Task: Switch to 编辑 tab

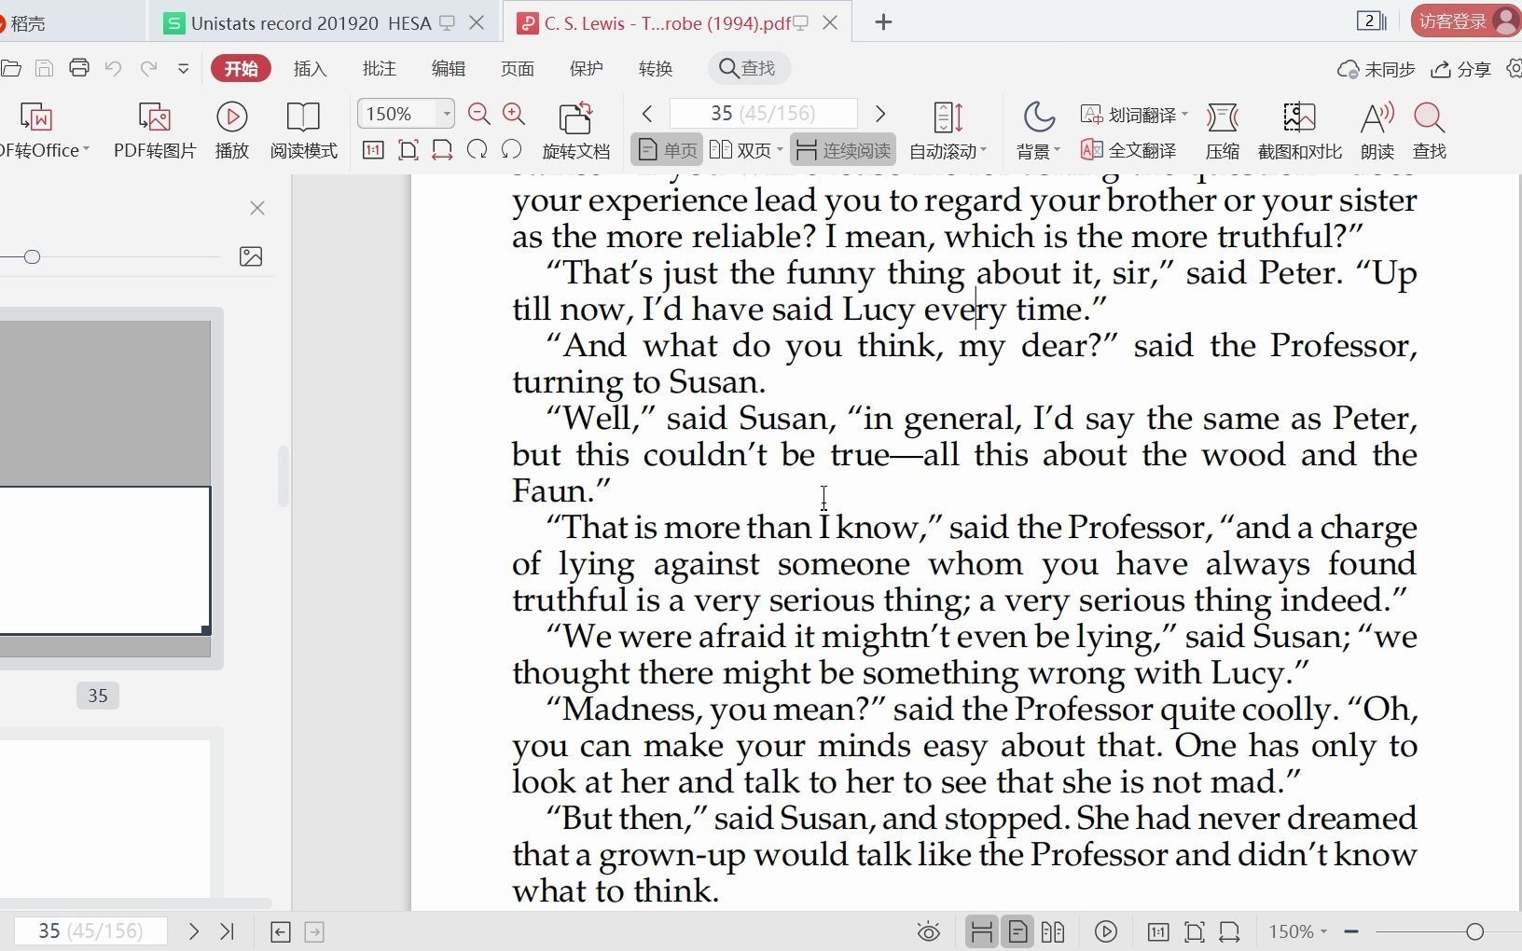Action: tap(448, 68)
